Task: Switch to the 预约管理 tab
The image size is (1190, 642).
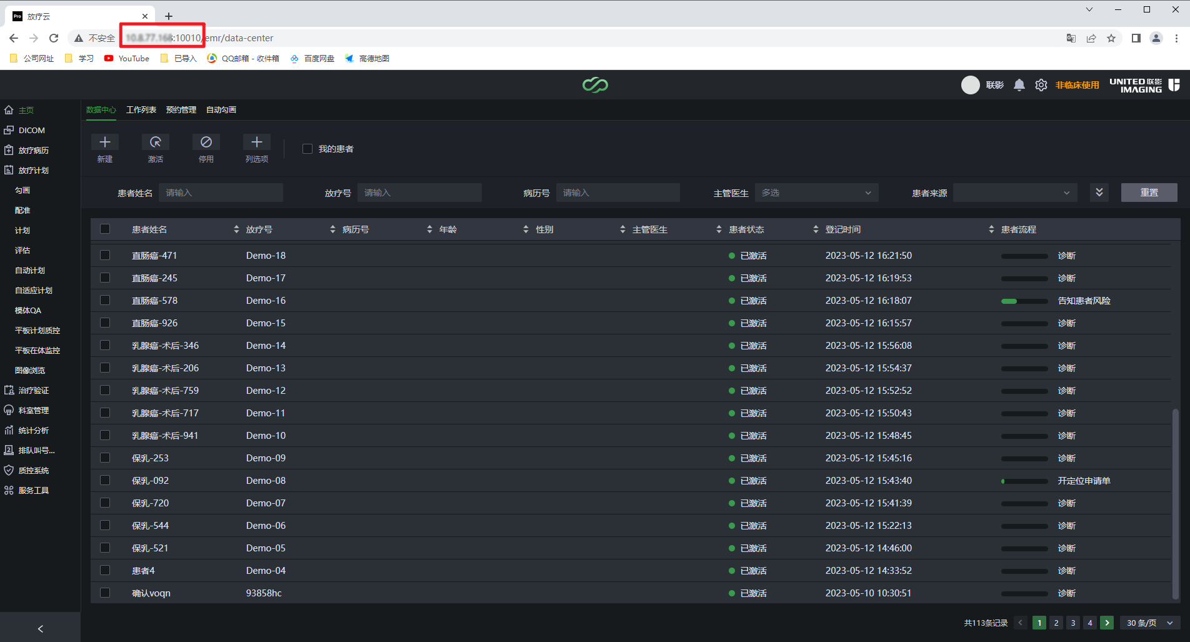Action: [x=181, y=110]
